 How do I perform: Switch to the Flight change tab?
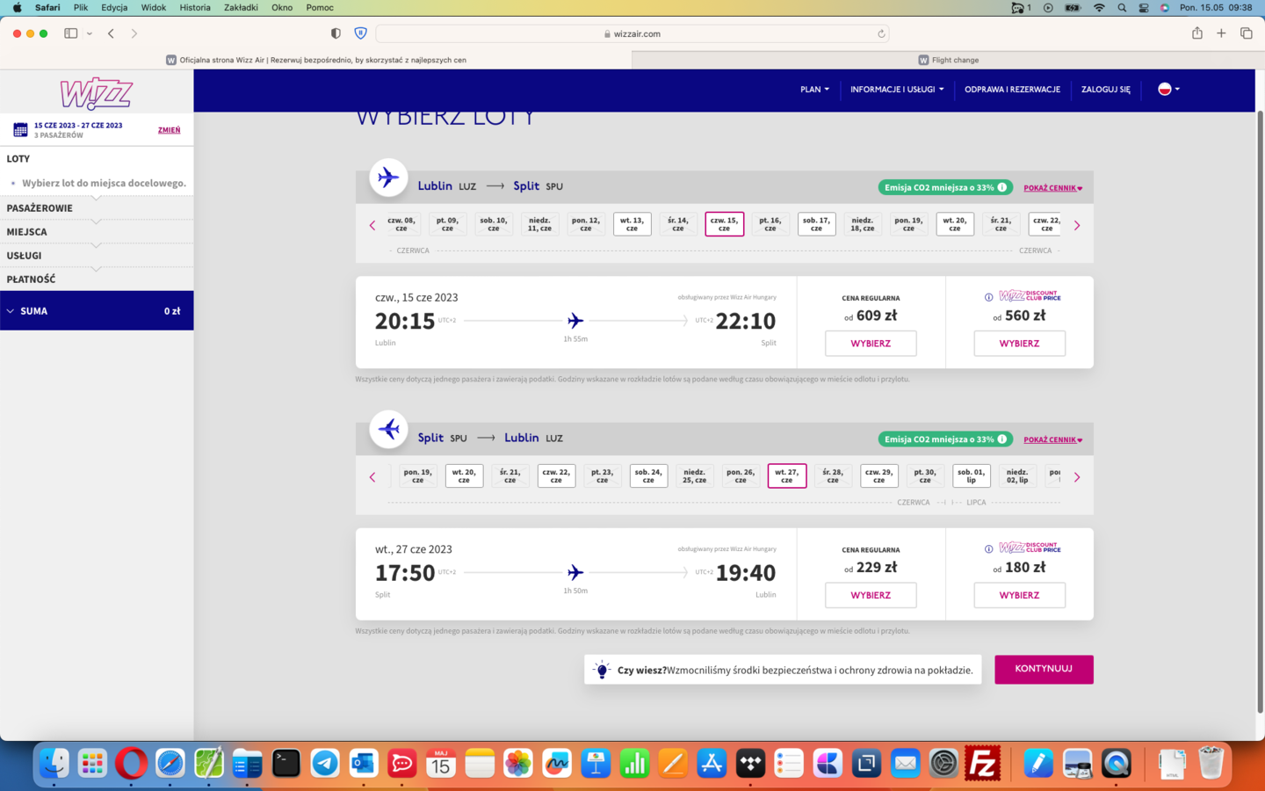pyautogui.click(x=948, y=60)
